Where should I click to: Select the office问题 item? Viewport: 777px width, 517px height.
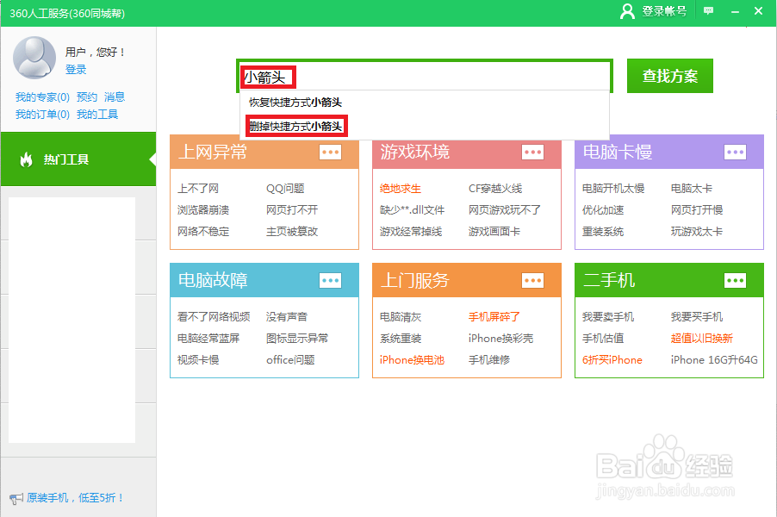(290, 360)
